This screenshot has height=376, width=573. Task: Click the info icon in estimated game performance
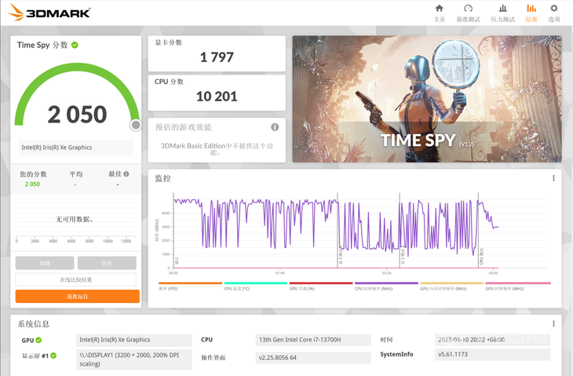[x=275, y=127]
